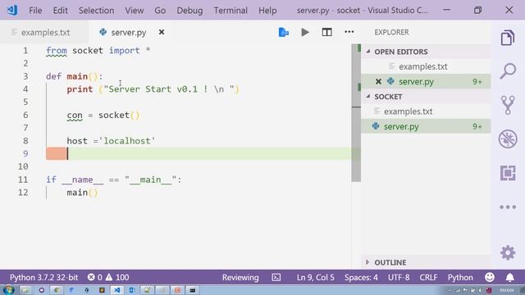Screen dimensions: 525x295
Task: Switch to examples.txt tab
Action: [44, 33]
